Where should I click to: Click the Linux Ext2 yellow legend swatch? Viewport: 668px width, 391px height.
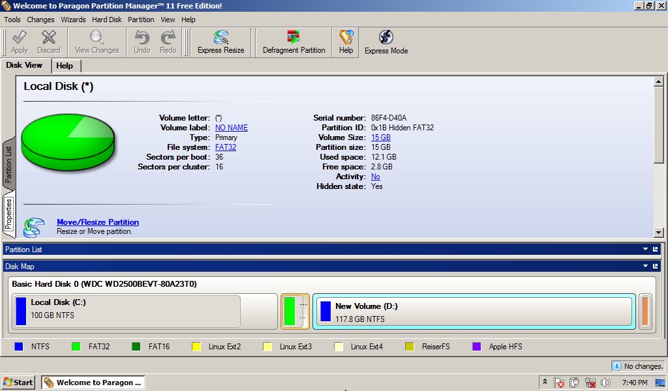[196, 347]
